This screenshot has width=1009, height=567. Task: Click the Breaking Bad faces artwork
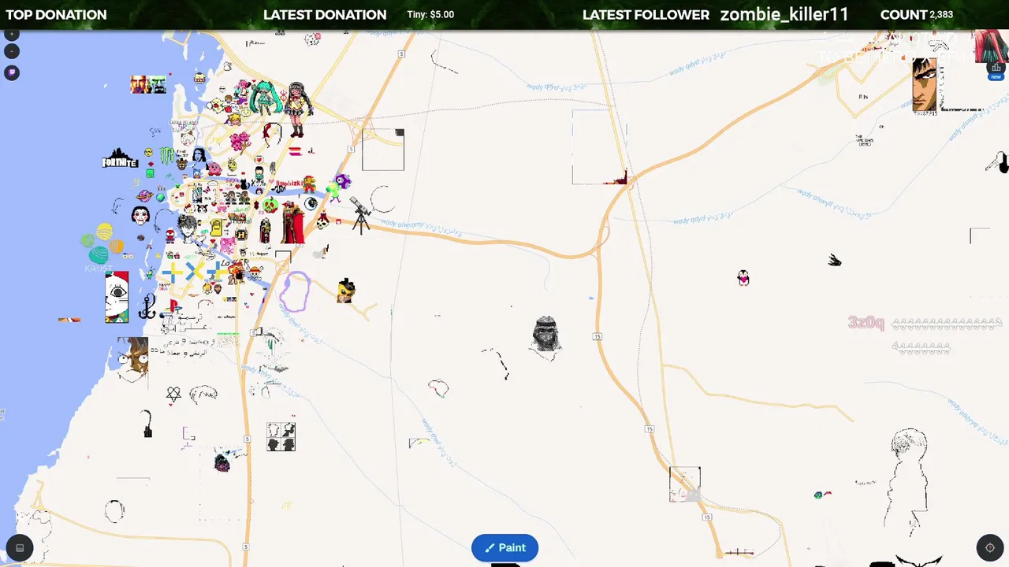148,84
